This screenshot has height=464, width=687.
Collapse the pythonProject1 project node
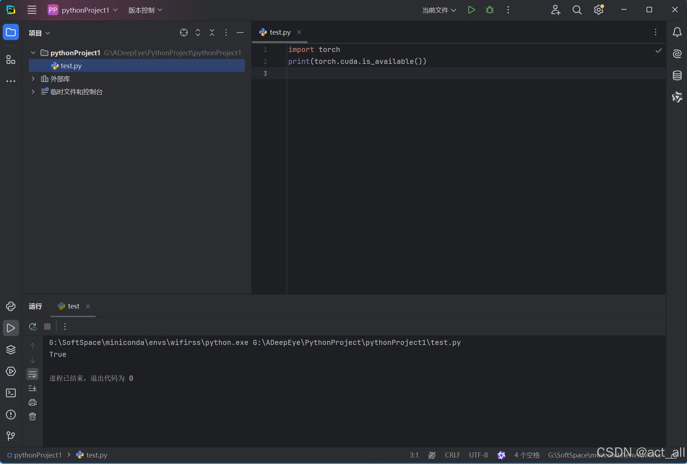pos(33,53)
